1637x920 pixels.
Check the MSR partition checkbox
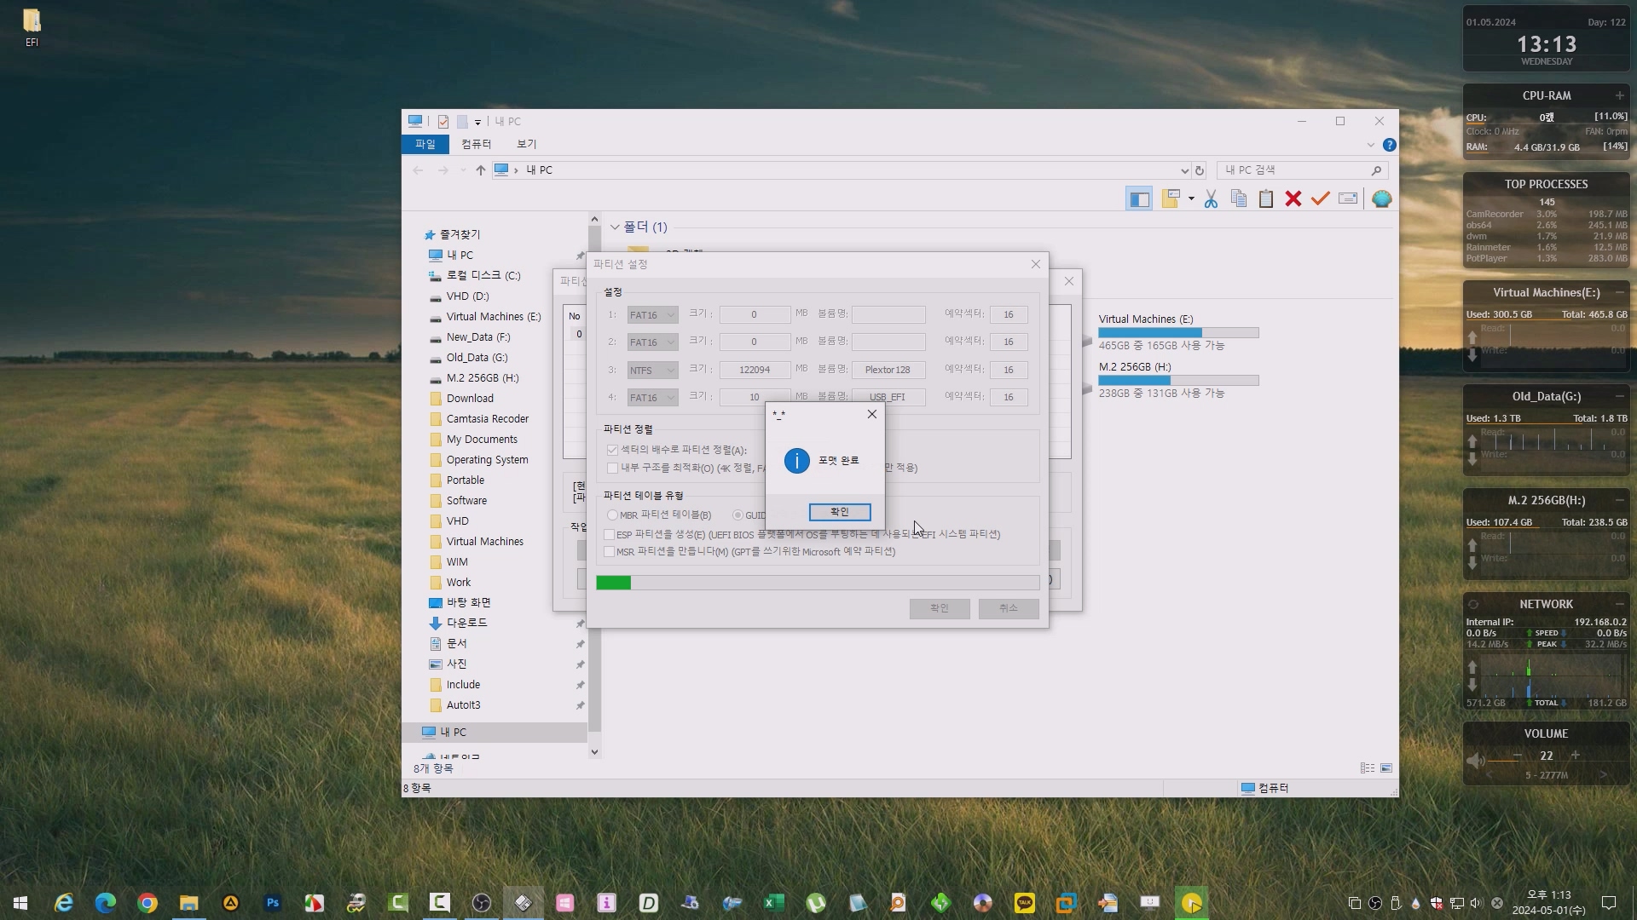tap(610, 552)
